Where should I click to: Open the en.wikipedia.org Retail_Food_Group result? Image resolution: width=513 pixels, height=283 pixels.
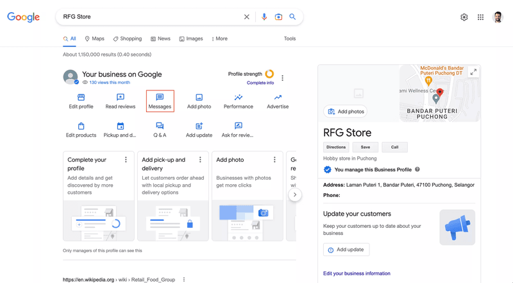(119, 279)
